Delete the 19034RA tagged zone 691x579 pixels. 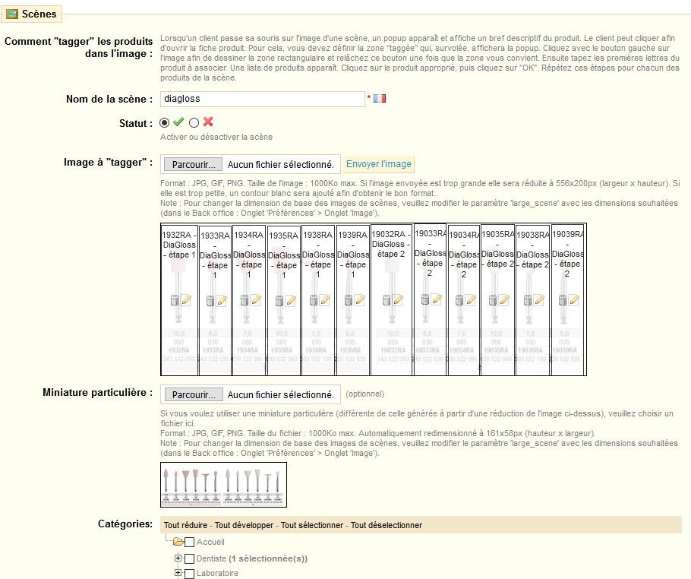pos(459,300)
